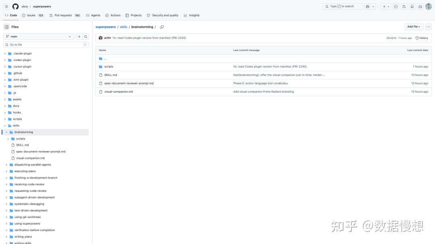This screenshot has height=244, width=435.
Task: Open the arittr author link
Action: pyautogui.click(x=108, y=38)
